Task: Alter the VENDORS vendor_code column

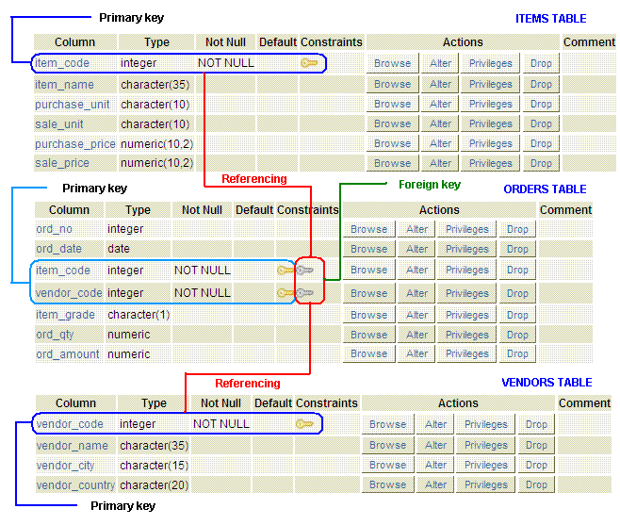Action: click(x=435, y=424)
